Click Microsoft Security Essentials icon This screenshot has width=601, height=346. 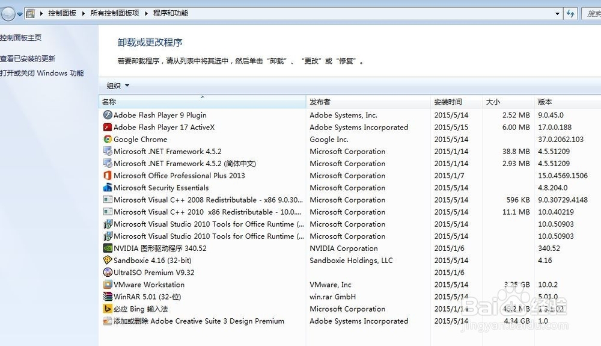point(108,188)
